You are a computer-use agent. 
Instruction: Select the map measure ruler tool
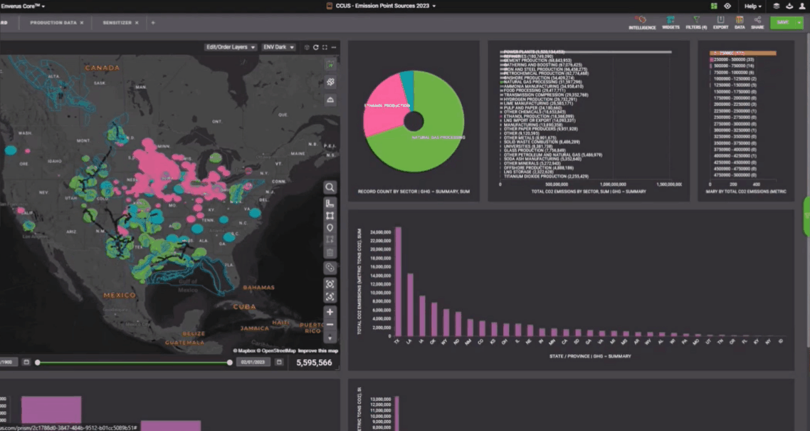click(x=330, y=202)
